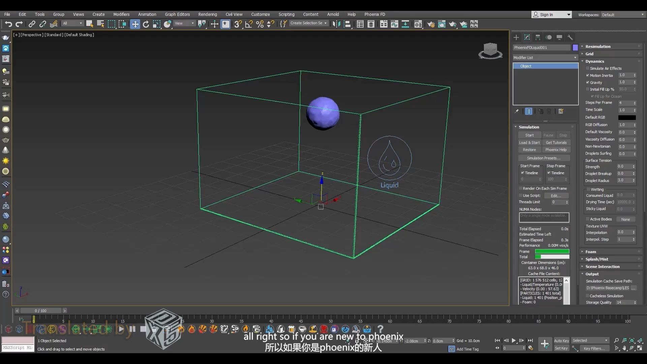Enable Initial Fill Up % checkbox
This screenshot has height=364, width=647.
point(588,89)
